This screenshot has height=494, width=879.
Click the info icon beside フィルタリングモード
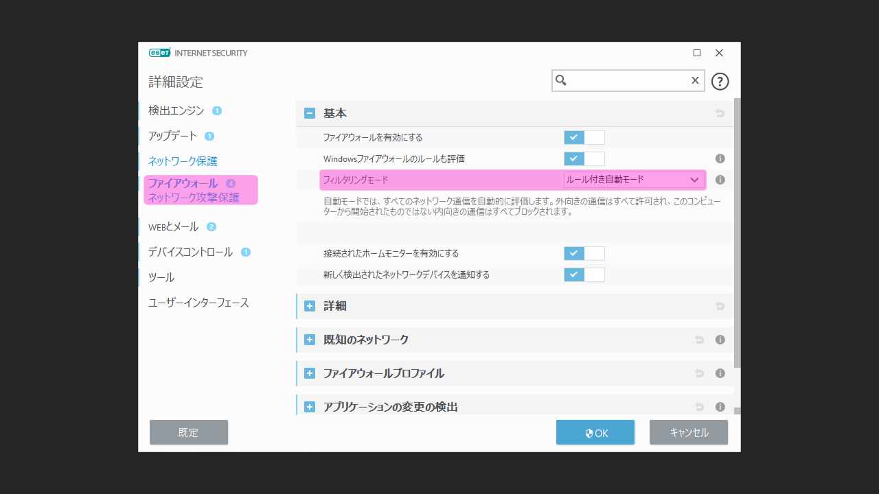(720, 180)
